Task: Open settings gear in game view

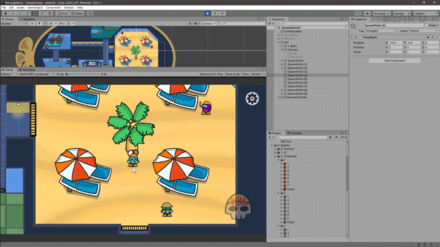Action: coord(252,99)
